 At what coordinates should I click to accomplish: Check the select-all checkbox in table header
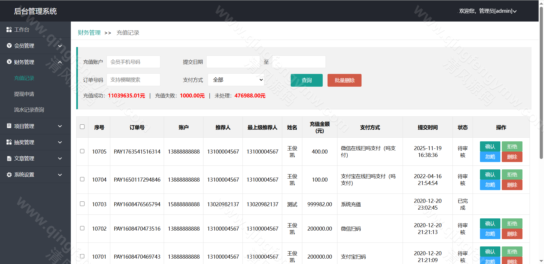82,127
